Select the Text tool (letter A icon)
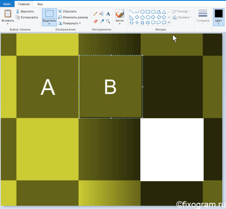The image size is (226, 209). point(108,14)
